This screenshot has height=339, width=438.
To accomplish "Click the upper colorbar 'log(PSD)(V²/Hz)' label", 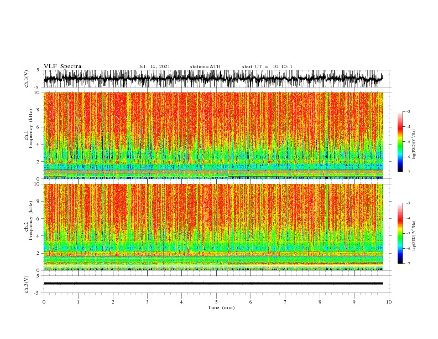I will pyautogui.click(x=414, y=145).
